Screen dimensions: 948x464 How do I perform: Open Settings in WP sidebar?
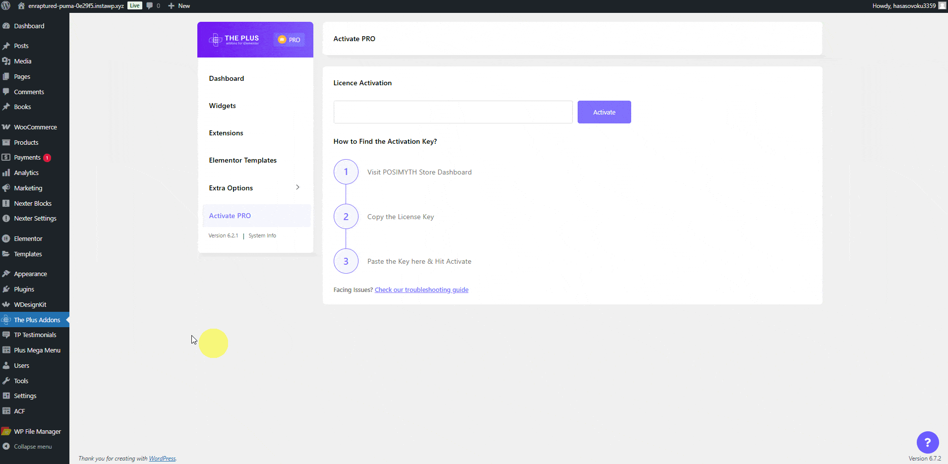[x=35, y=396]
